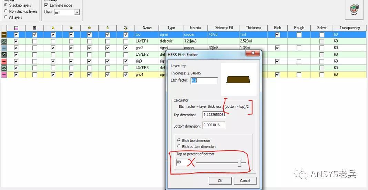Click the Material column header
This screenshot has width=368, height=190.
[x=195, y=28]
